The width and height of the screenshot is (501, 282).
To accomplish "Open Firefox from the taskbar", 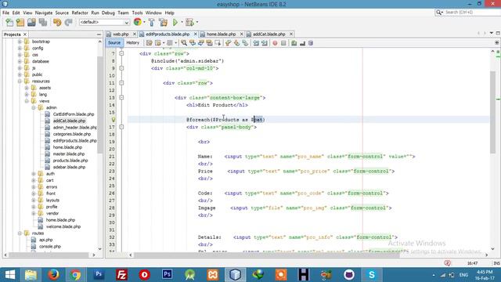I will 53,274.
